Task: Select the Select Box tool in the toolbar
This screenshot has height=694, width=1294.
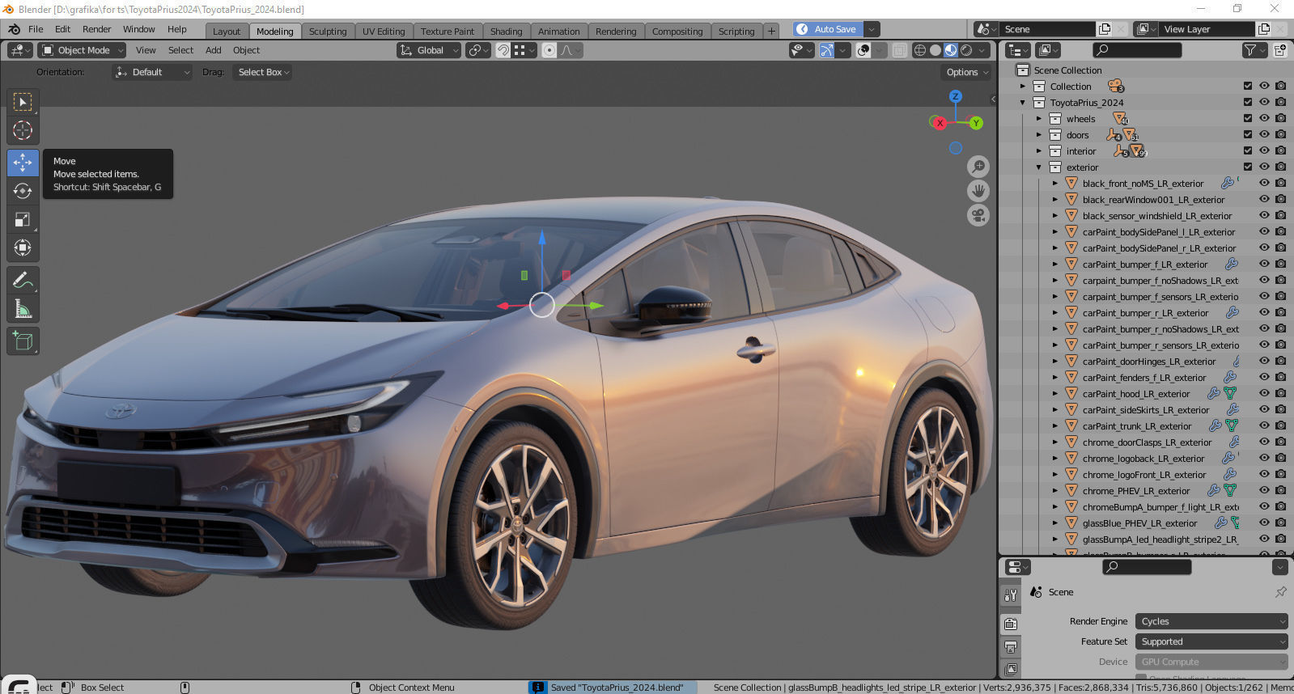Action: 23,102
